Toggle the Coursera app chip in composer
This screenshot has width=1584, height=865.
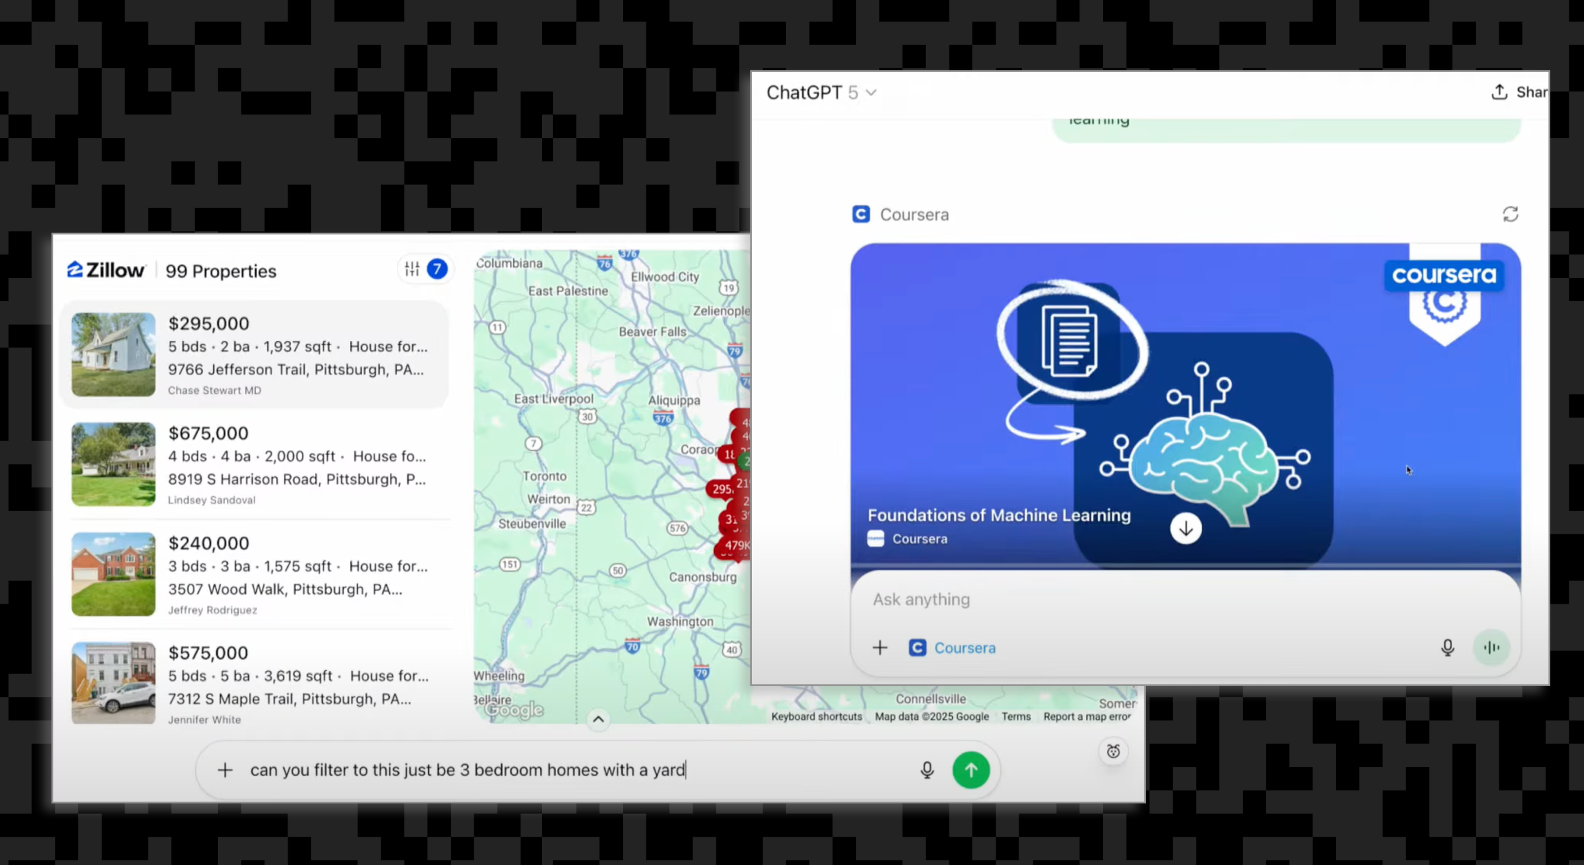point(953,648)
